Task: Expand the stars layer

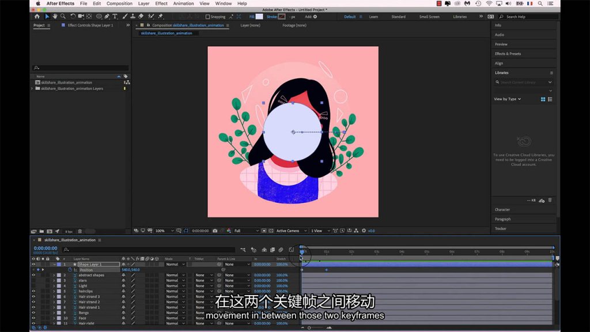Action: point(54,281)
